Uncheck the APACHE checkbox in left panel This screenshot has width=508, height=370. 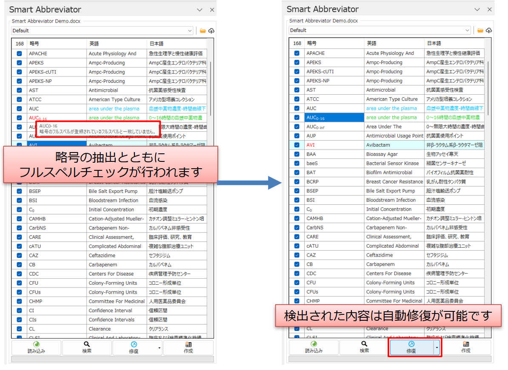click(19, 54)
